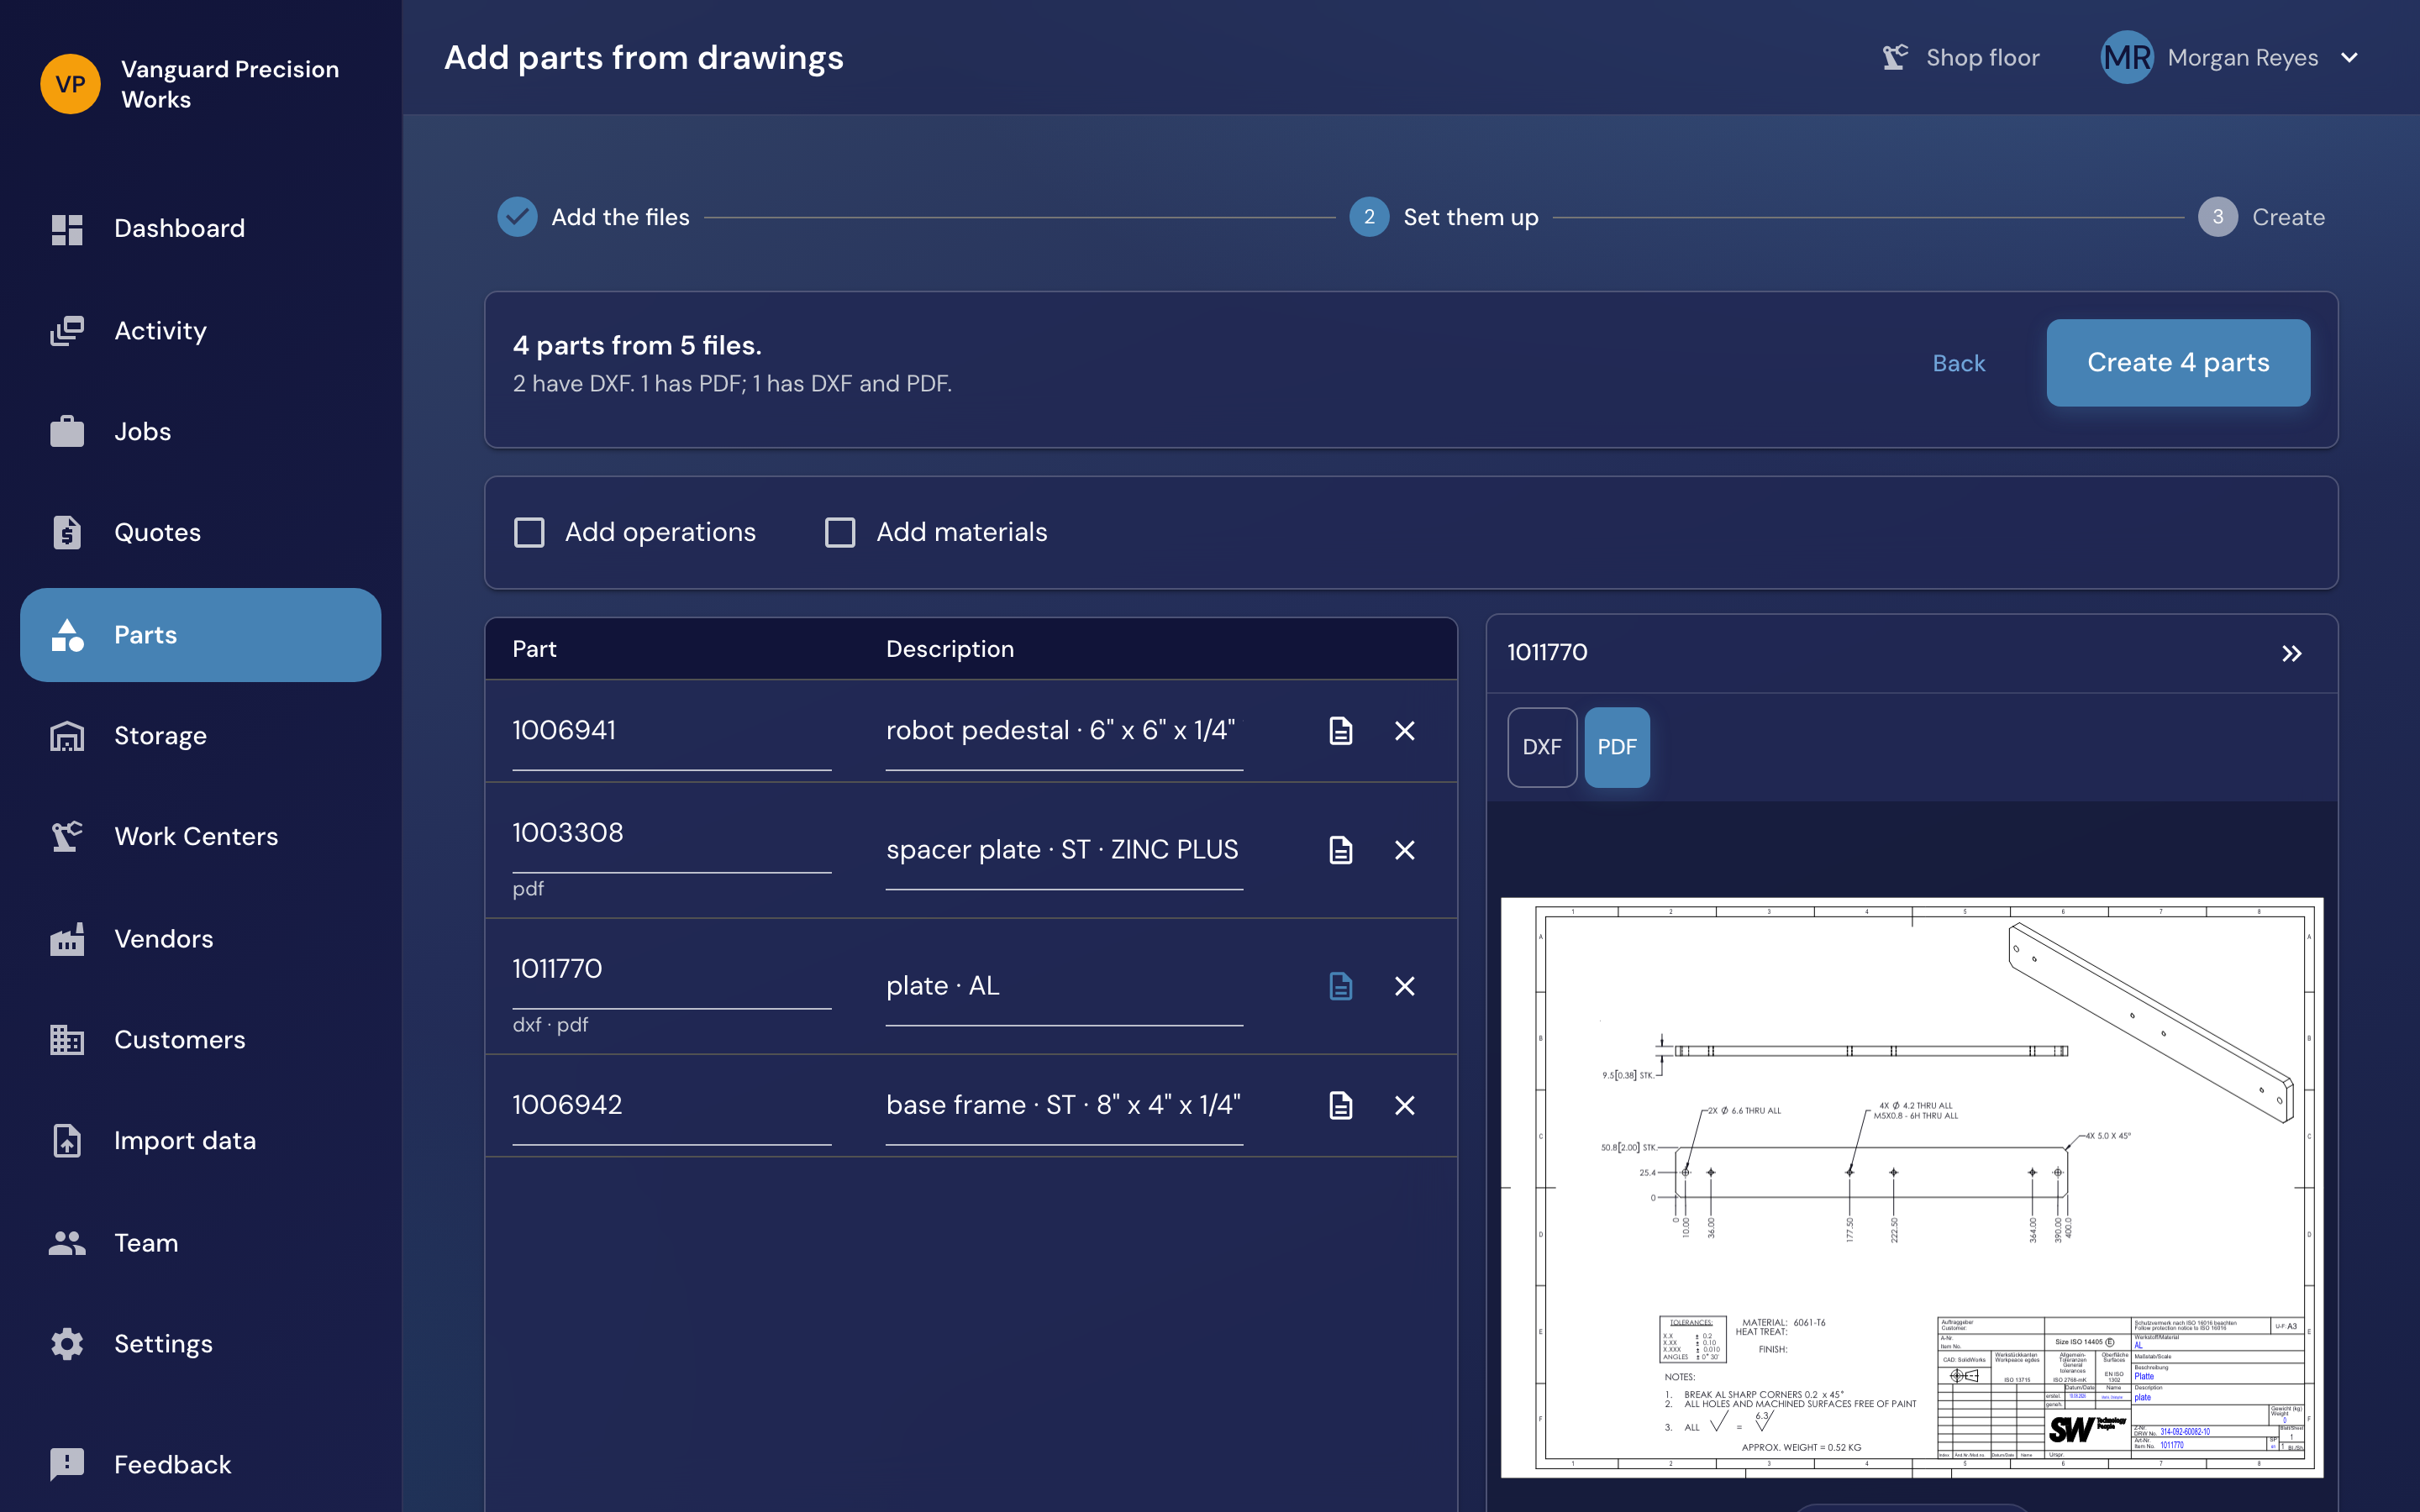
Task: Remove part 1003308 from the list
Action: pos(1405,850)
